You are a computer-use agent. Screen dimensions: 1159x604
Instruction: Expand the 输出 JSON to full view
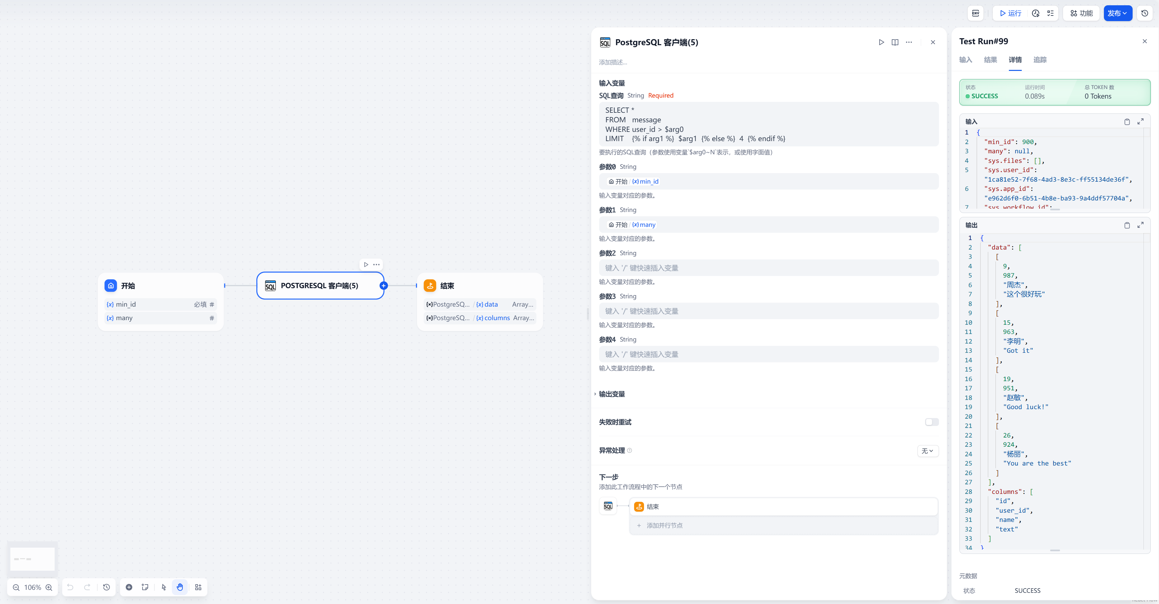[1141, 225]
